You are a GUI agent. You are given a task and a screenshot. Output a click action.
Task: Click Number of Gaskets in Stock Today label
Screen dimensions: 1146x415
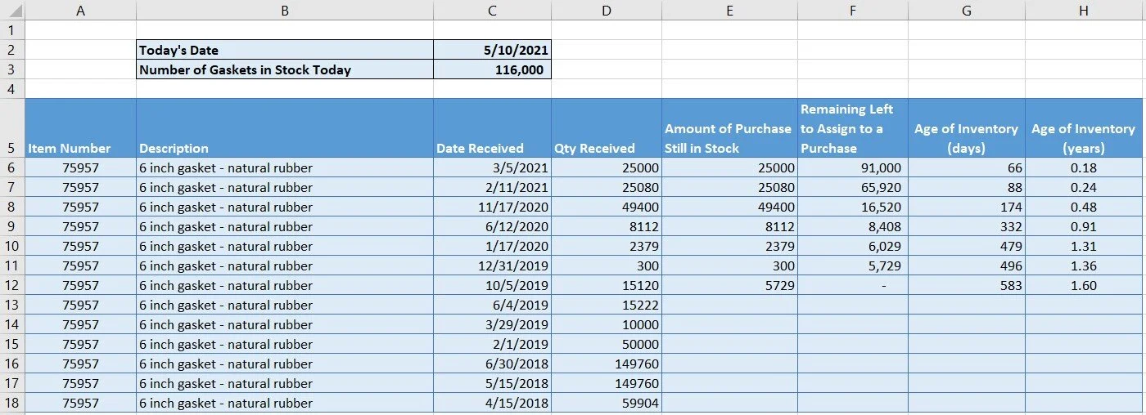(x=285, y=69)
